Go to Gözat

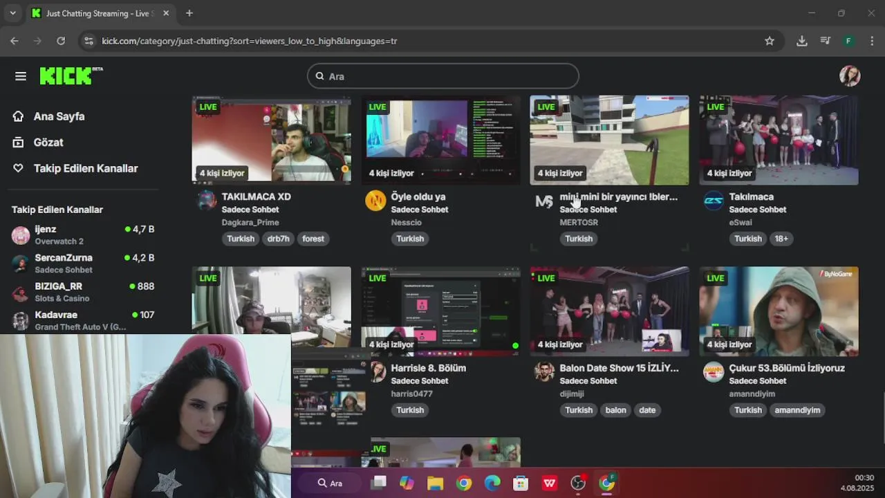coord(48,142)
